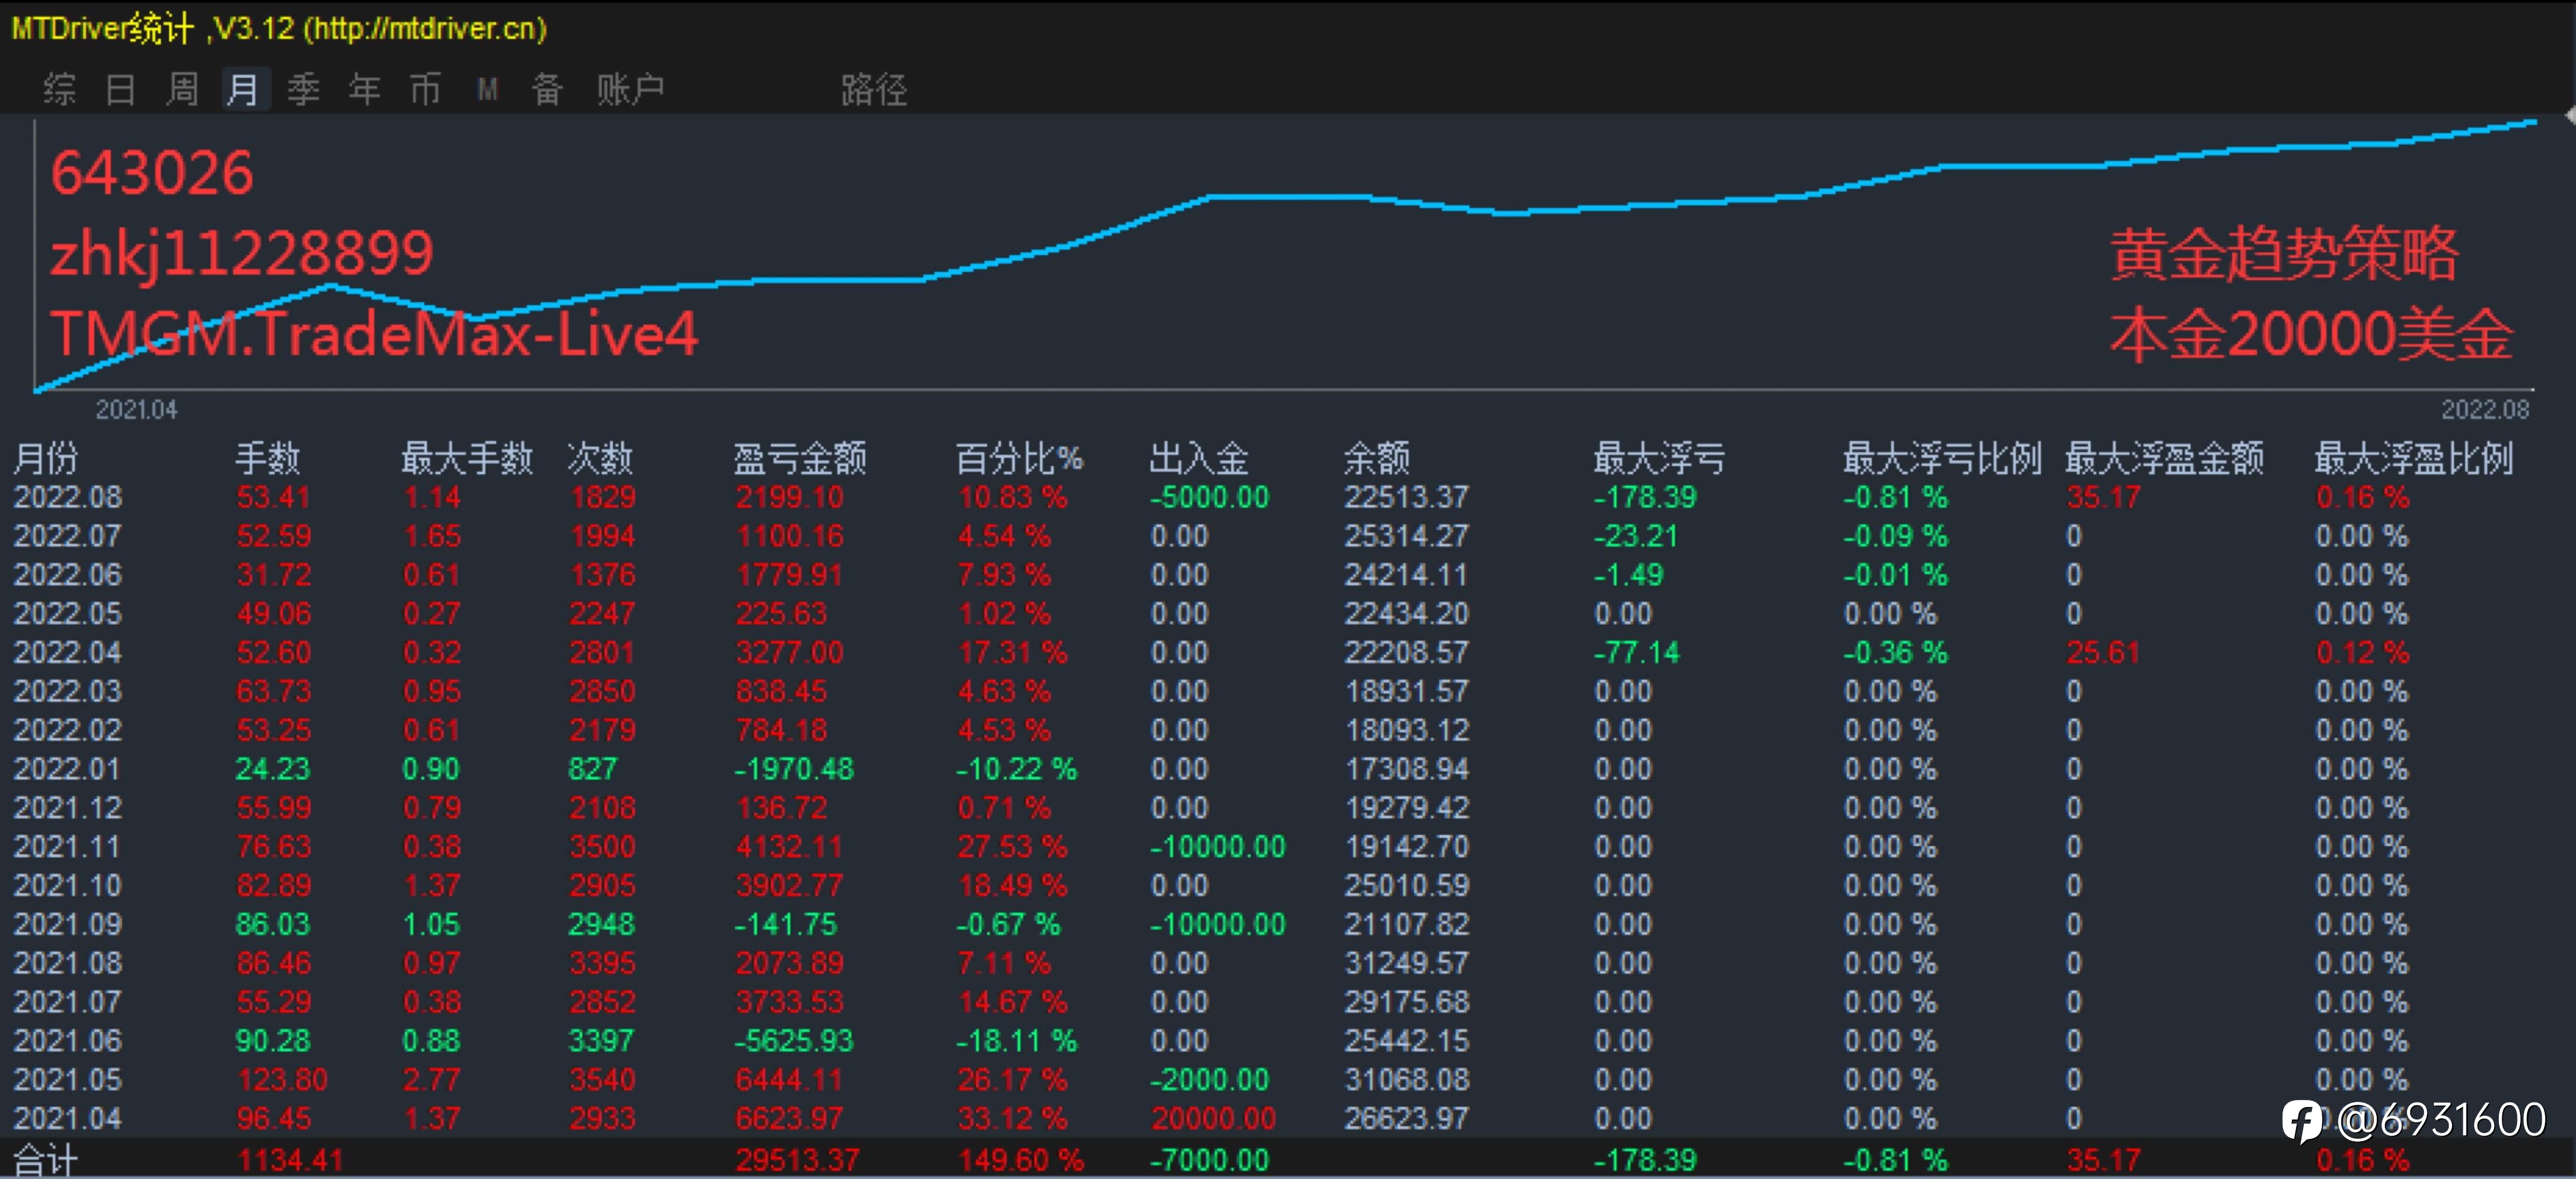Open the 季 quarterly statistics tab
Viewport: 2576px width, 1179px height.
click(304, 90)
